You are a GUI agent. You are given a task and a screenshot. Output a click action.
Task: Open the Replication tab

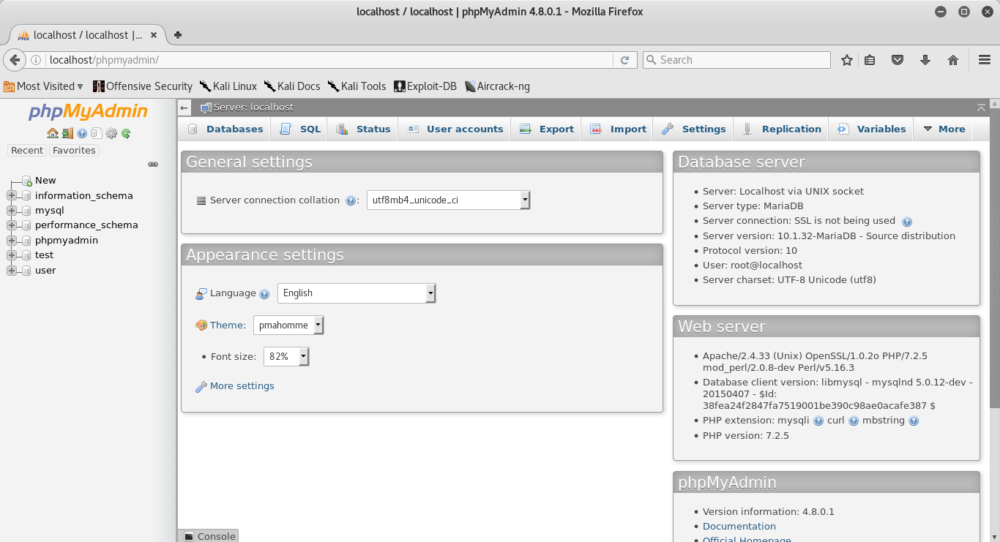pos(782,129)
